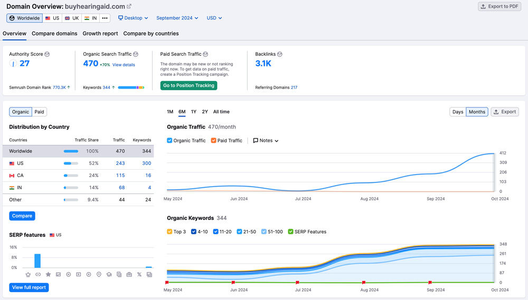Open the Desktop device dropdown
Screen dimensions: 528x300
pos(133,18)
